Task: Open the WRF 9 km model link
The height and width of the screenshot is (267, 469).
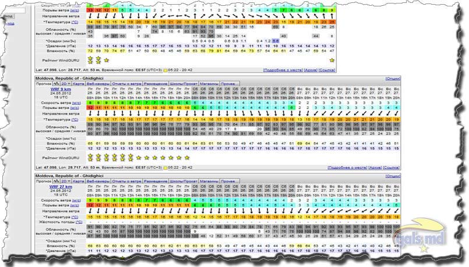Action: click(x=61, y=90)
